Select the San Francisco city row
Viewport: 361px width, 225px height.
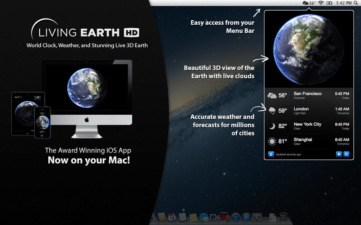[309, 95]
